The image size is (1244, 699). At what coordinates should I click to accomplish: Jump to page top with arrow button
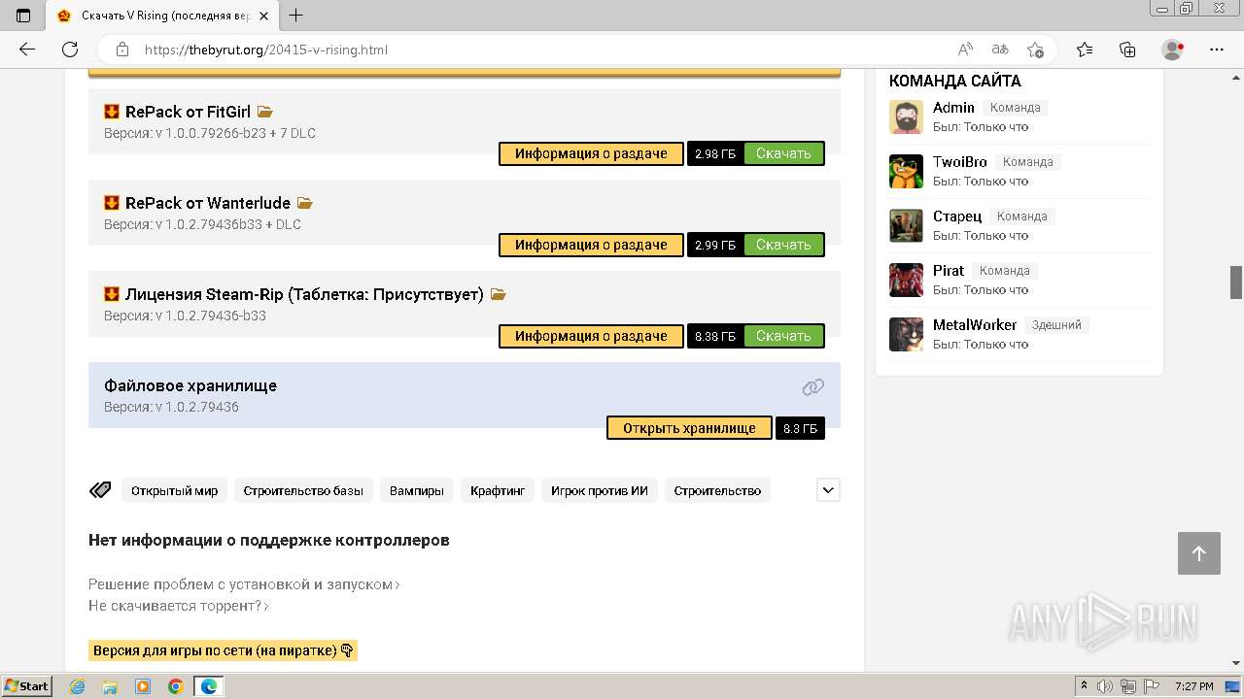pos(1199,553)
